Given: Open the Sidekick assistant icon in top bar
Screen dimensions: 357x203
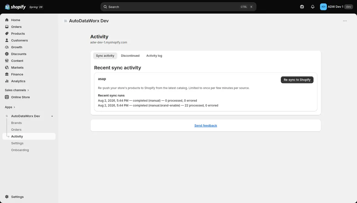Looking at the screenshot, I should pos(302,7).
